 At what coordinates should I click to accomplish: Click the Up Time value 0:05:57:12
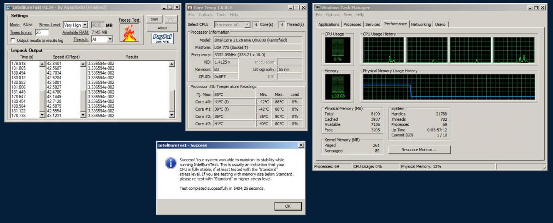(x=438, y=130)
